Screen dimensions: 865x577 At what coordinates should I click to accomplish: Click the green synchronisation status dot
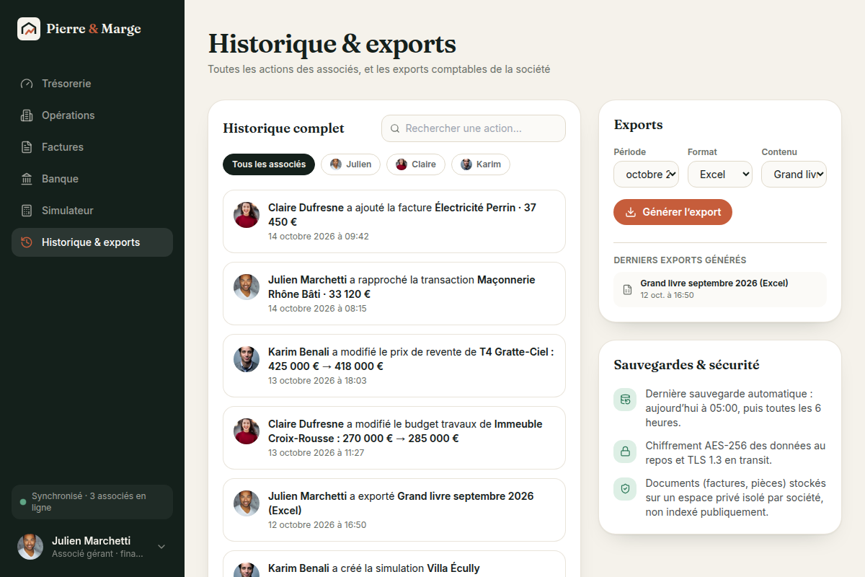(x=23, y=502)
